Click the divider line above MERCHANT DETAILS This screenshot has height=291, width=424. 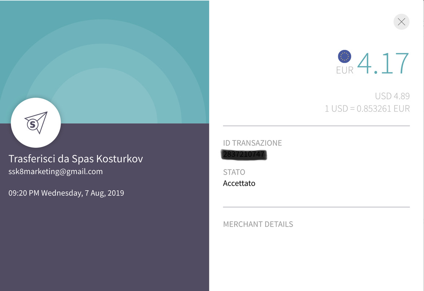[316, 207]
